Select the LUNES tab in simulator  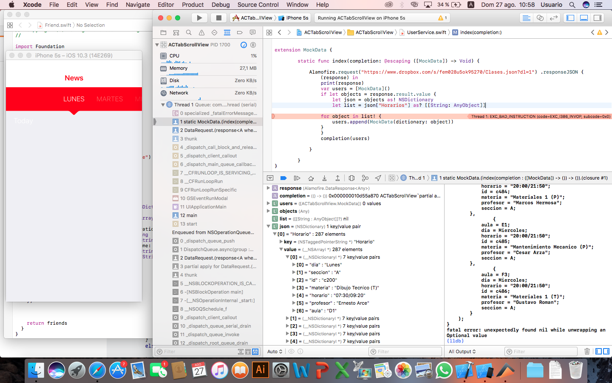[x=74, y=99]
